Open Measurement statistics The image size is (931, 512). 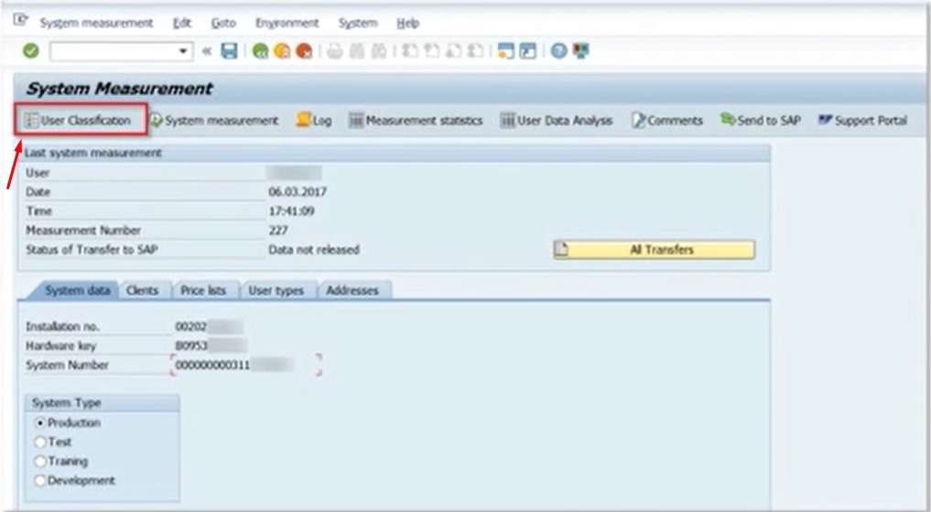416,121
